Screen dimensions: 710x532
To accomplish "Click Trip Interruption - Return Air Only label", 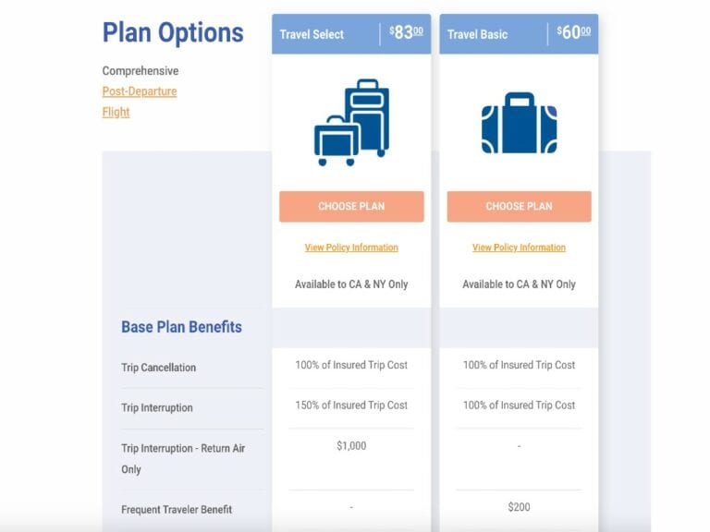I will tap(183, 459).
